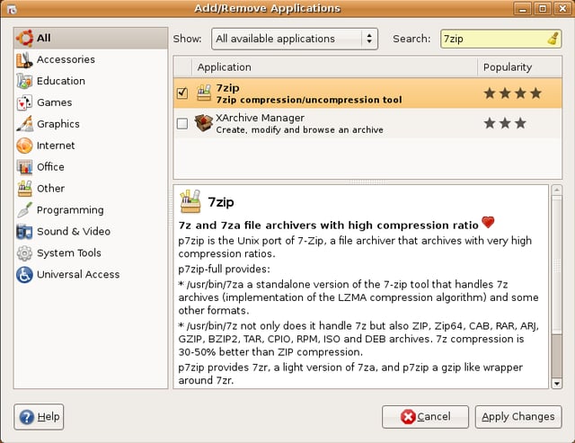
Task: Select the Education category label
Action: click(61, 81)
